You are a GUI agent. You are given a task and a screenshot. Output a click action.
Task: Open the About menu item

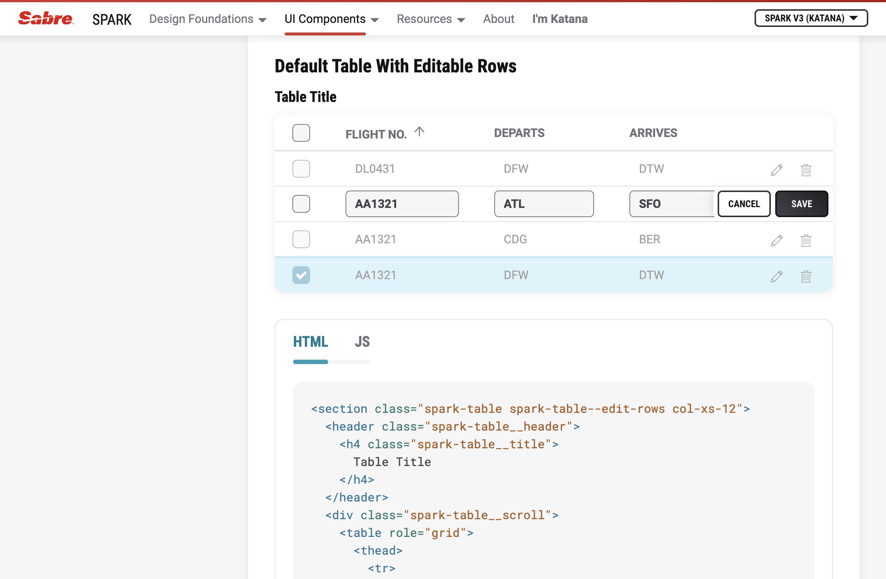(498, 19)
